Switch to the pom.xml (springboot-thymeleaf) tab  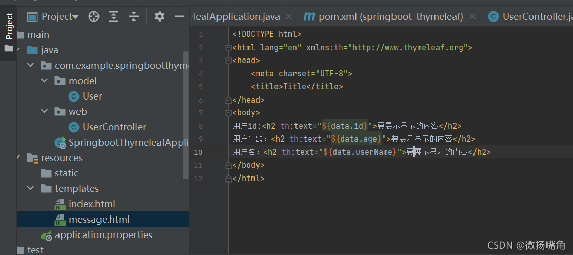[x=383, y=16]
